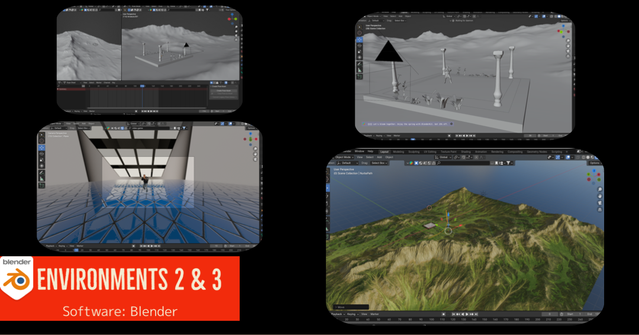639x335 pixels.
Task: Select the Measure tool in blue-floor viewport toolbar
Action: click(x=41, y=179)
